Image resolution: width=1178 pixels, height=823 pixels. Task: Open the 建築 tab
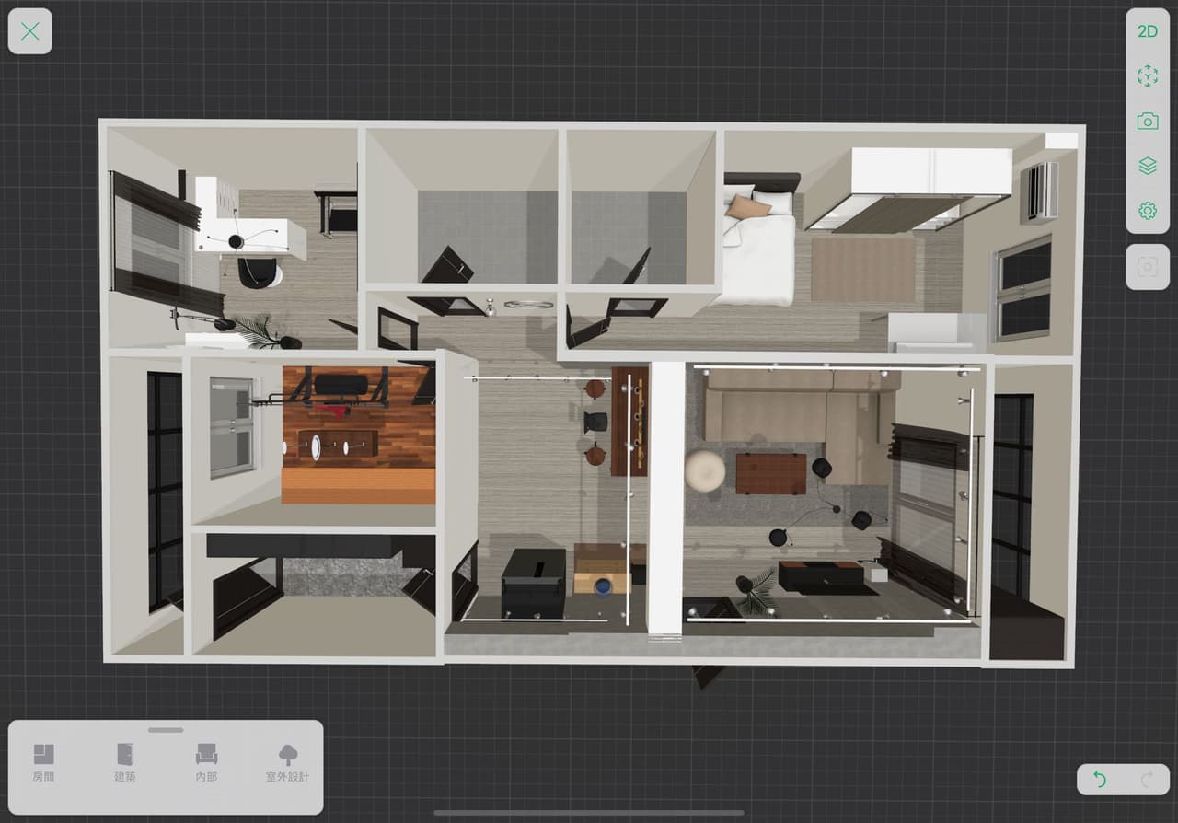pos(125,763)
